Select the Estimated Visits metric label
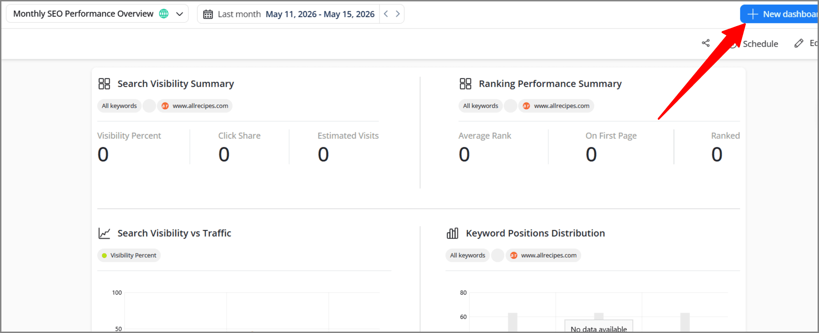 coord(348,136)
